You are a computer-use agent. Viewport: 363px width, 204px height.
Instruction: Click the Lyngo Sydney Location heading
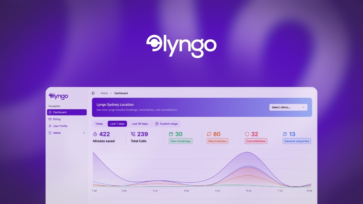tap(115, 105)
